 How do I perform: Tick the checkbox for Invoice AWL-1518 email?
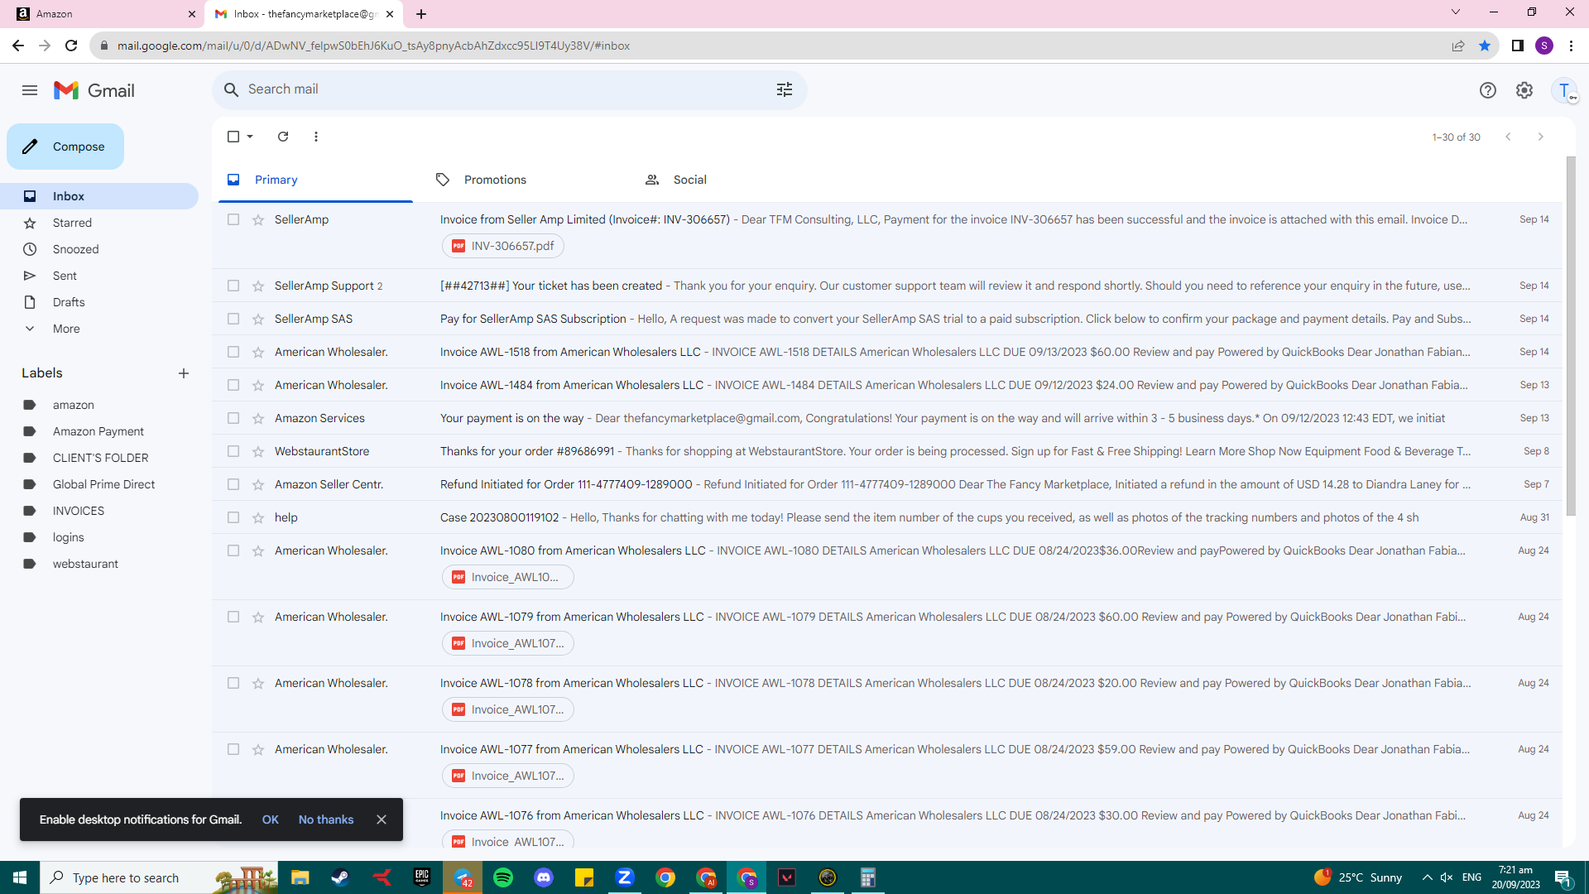233,352
